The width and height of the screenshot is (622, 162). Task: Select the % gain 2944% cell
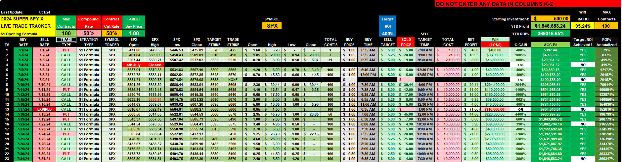(520, 85)
